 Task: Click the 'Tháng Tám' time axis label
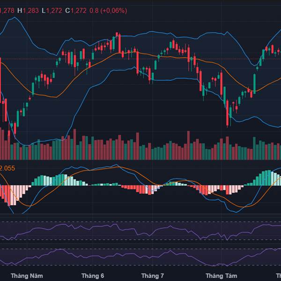coord(222,276)
